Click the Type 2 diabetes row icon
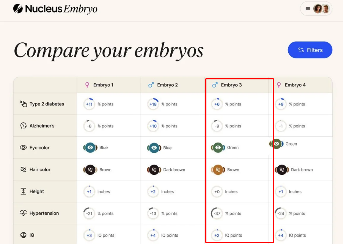This screenshot has width=343, height=244. coord(23,104)
